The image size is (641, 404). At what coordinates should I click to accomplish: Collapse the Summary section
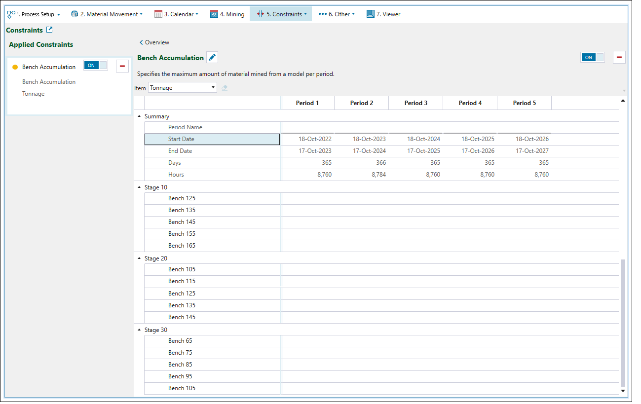coord(139,116)
